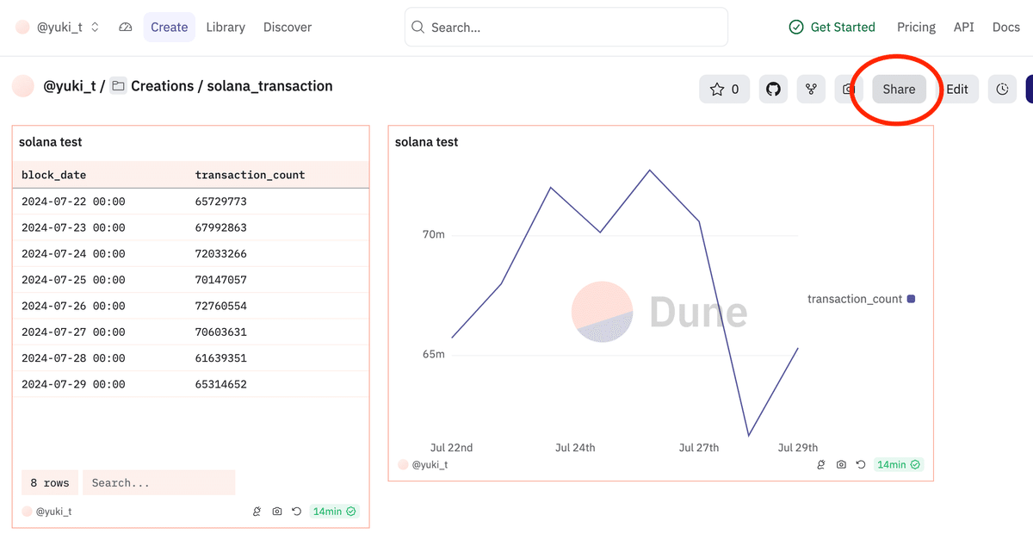Open @yuki_t under the table widget
The height and width of the screenshot is (540, 1033).
(x=53, y=512)
